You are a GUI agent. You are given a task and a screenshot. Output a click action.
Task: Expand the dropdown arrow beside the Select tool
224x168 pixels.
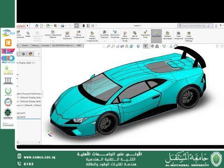click(x=80, y=26)
